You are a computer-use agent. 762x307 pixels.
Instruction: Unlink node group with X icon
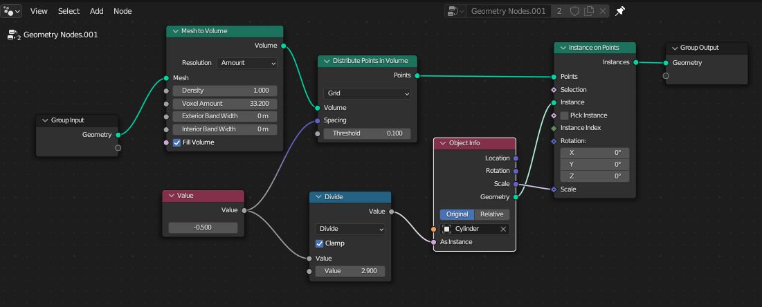tap(603, 10)
